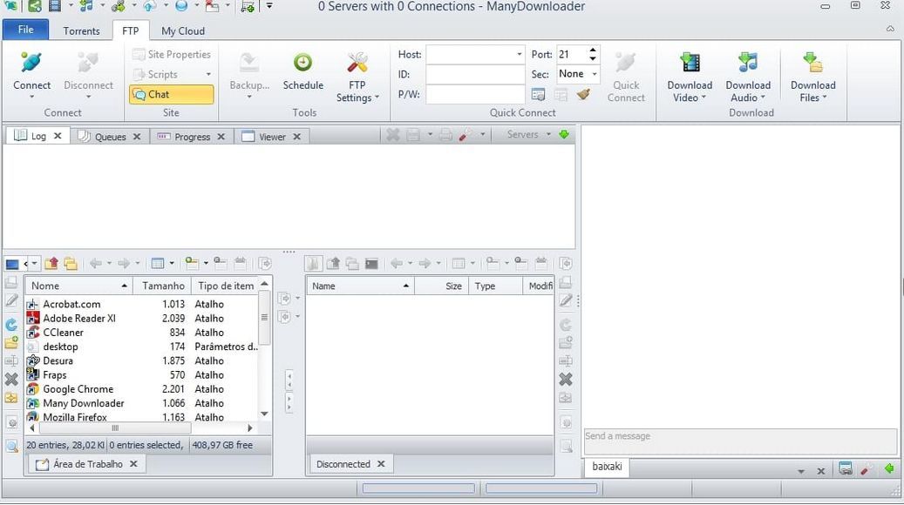The height and width of the screenshot is (505, 904).
Task: Close the Área de Trabalho tab
Action: coord(133,463)
